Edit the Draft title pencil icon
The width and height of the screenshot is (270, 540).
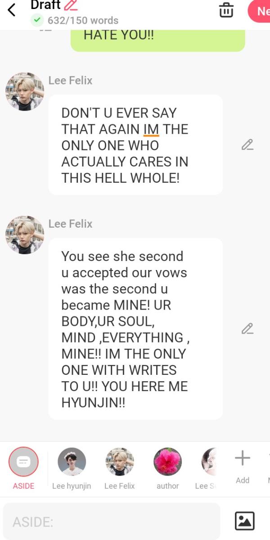click(71, 5)
